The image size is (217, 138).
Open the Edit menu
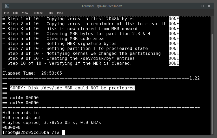[15, 13]
